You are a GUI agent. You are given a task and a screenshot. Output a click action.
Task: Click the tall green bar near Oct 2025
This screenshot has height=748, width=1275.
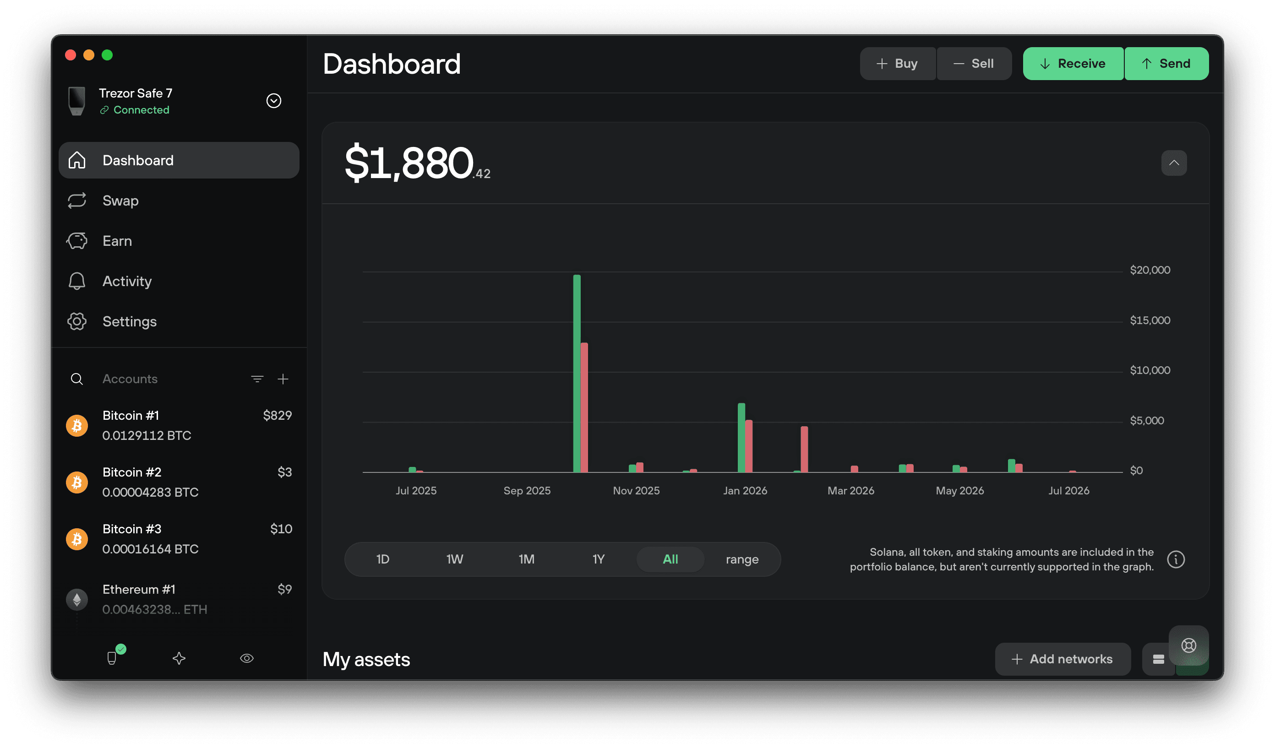(576, 373)
